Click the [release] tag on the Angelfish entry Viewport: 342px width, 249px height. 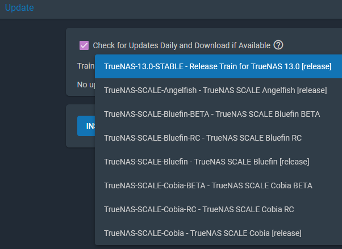click(x=312, y=90)
